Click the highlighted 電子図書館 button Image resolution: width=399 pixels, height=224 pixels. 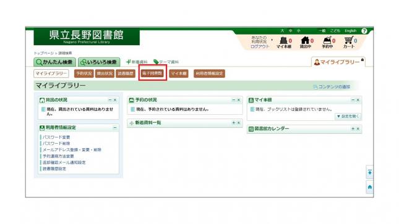tap(152, 73)
